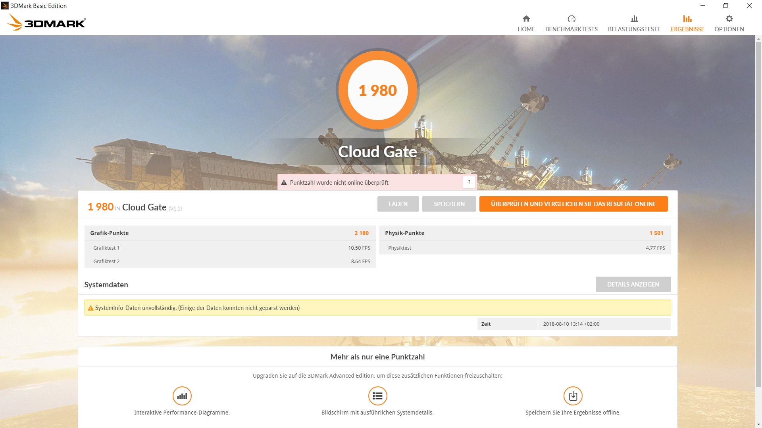Viewport: 762px width, 428px height.
Task: Switch to the BENCHMARKTESTS tab
Action: coord(571,29)
